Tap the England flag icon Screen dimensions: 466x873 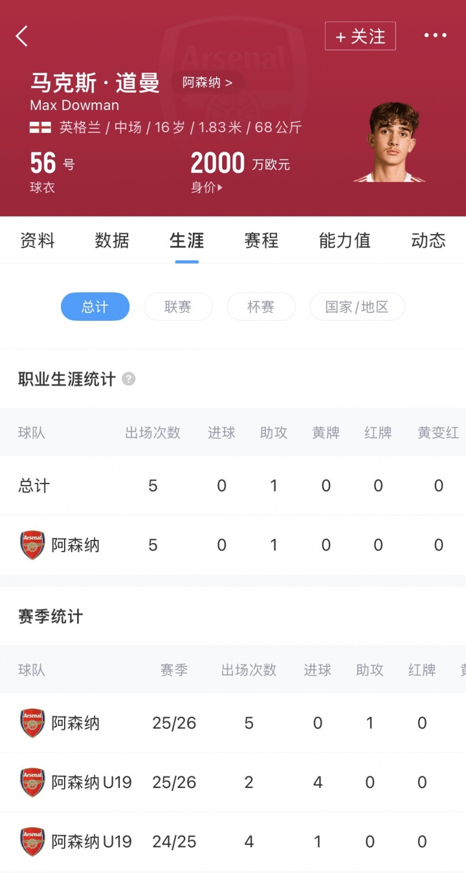tap(40, 128)
